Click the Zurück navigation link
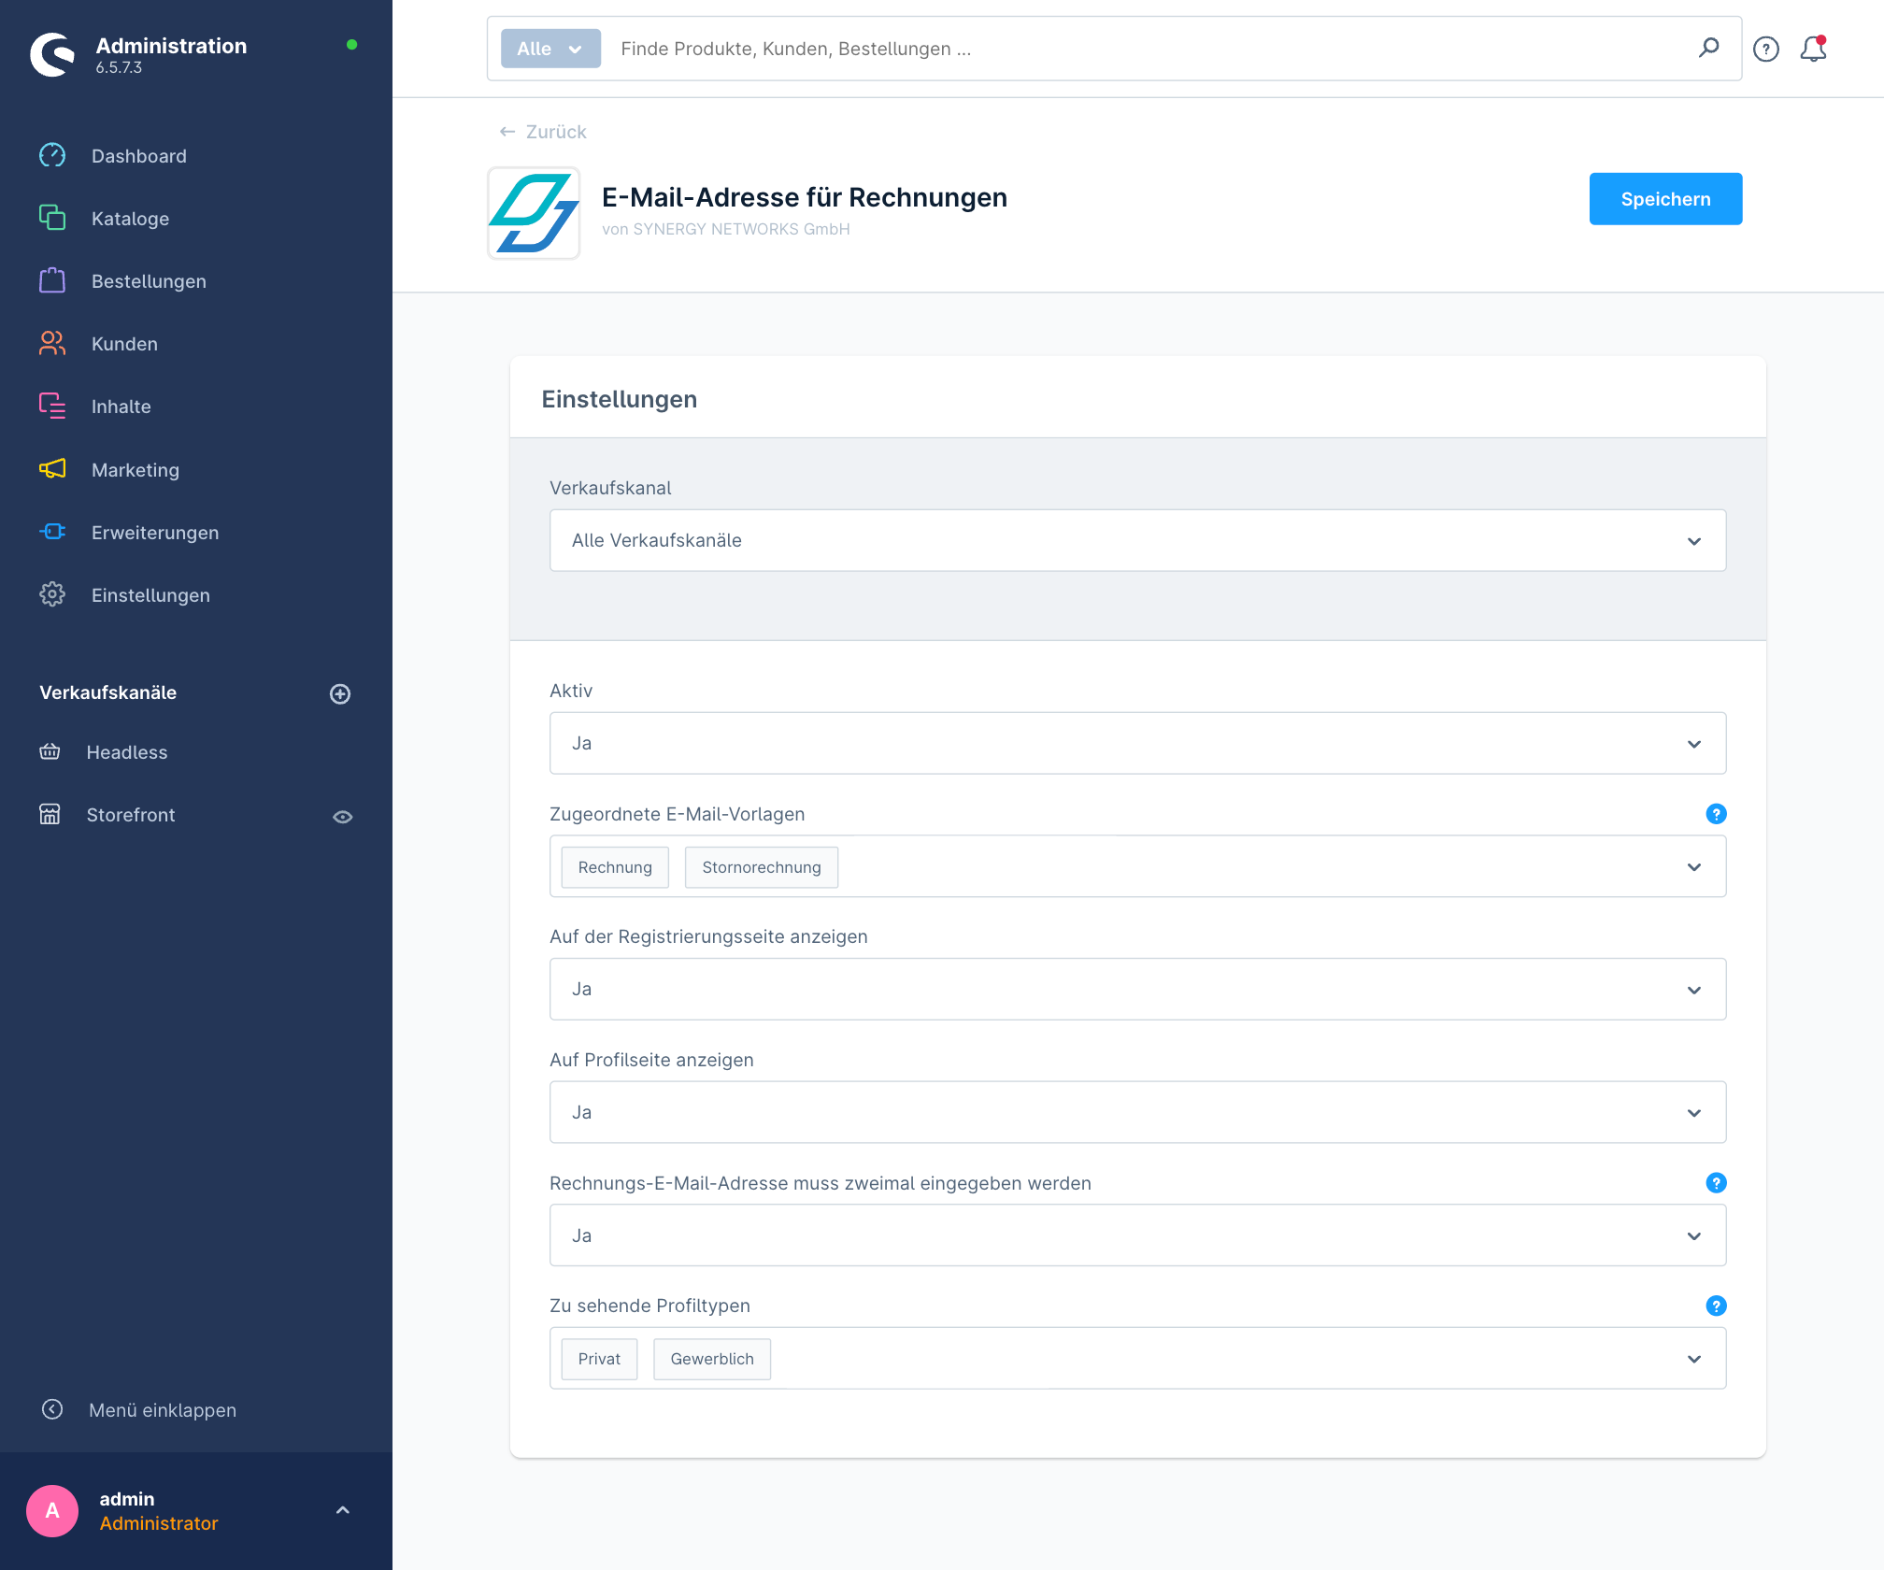 (x=541, y=132)
